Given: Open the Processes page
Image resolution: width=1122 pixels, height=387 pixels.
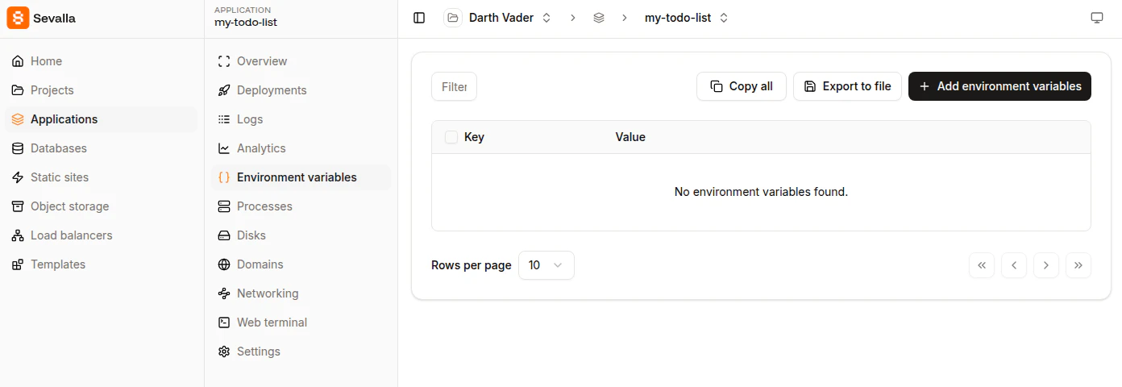Looking at the screenshot, I should [301, 206].
